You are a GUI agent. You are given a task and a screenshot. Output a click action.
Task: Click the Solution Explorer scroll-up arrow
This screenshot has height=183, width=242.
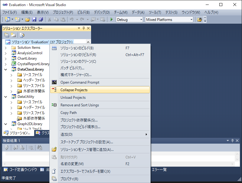pos(88,42)
